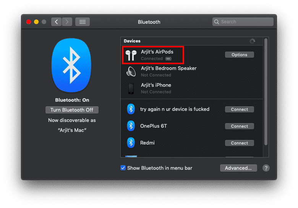Select Arjit's Bedroom Speaker row
Viewport: 298px width, 208px height.
pyautogui.click(x=192, y=71)
